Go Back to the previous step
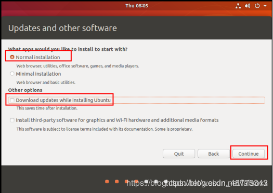Image resolution: width=273 pixels, height=193 pixels. point(214,154)
